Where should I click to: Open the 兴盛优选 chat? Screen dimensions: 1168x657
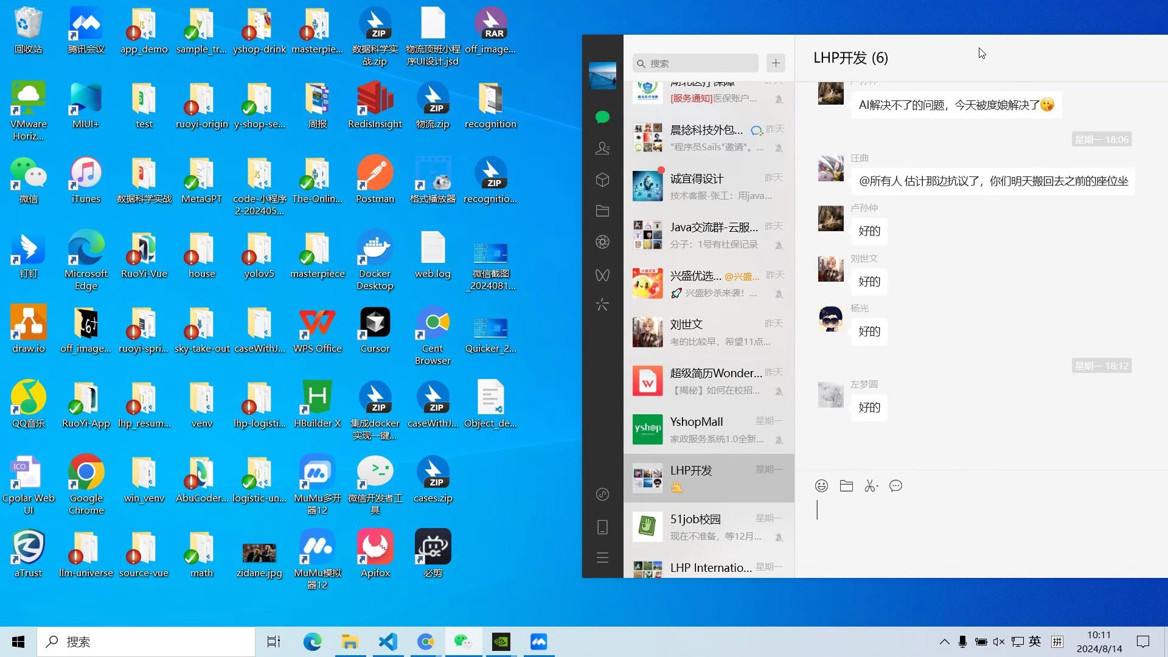pos(709,283)
